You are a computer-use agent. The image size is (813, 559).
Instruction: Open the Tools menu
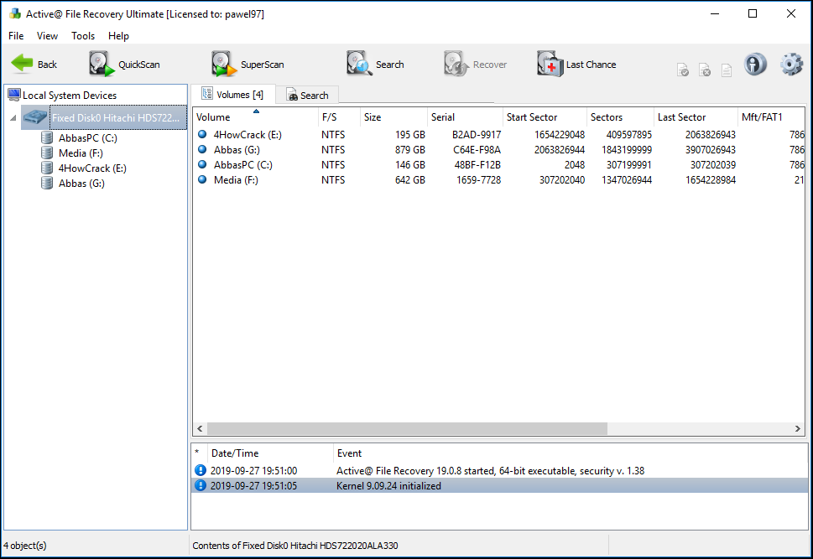(x=82, y=36)
